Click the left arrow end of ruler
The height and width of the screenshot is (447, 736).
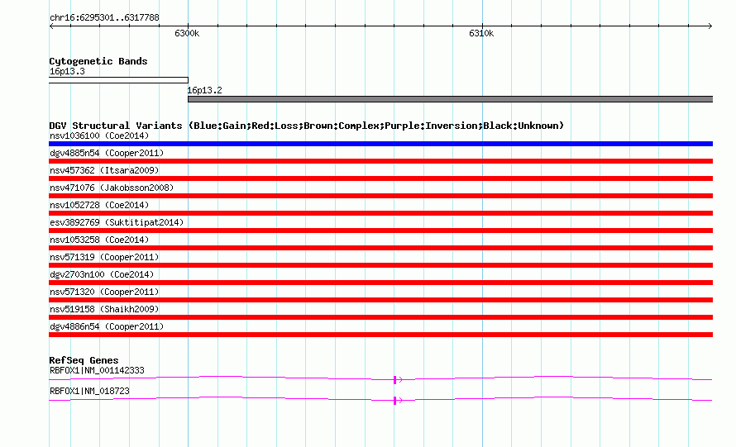[x=51, y=26]
